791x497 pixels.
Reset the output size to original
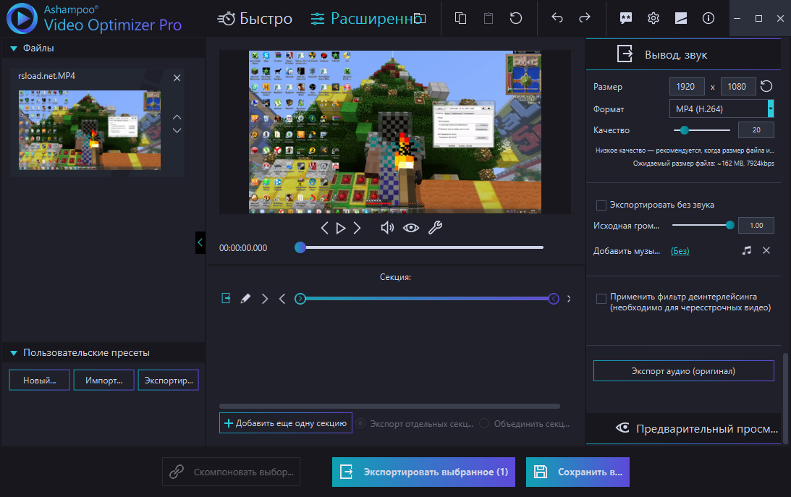(x=766, y=86)
